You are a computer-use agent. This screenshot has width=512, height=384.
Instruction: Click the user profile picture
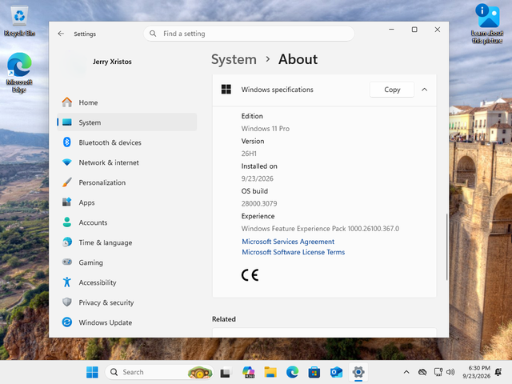[75, 62]
